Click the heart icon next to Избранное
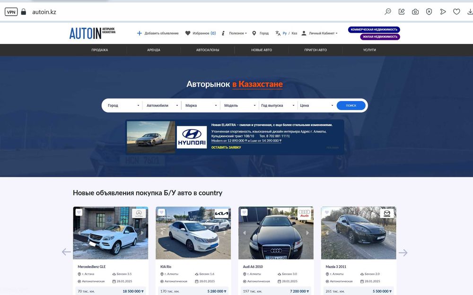This screenshot has width=473, height=295. tap(188, 33)
